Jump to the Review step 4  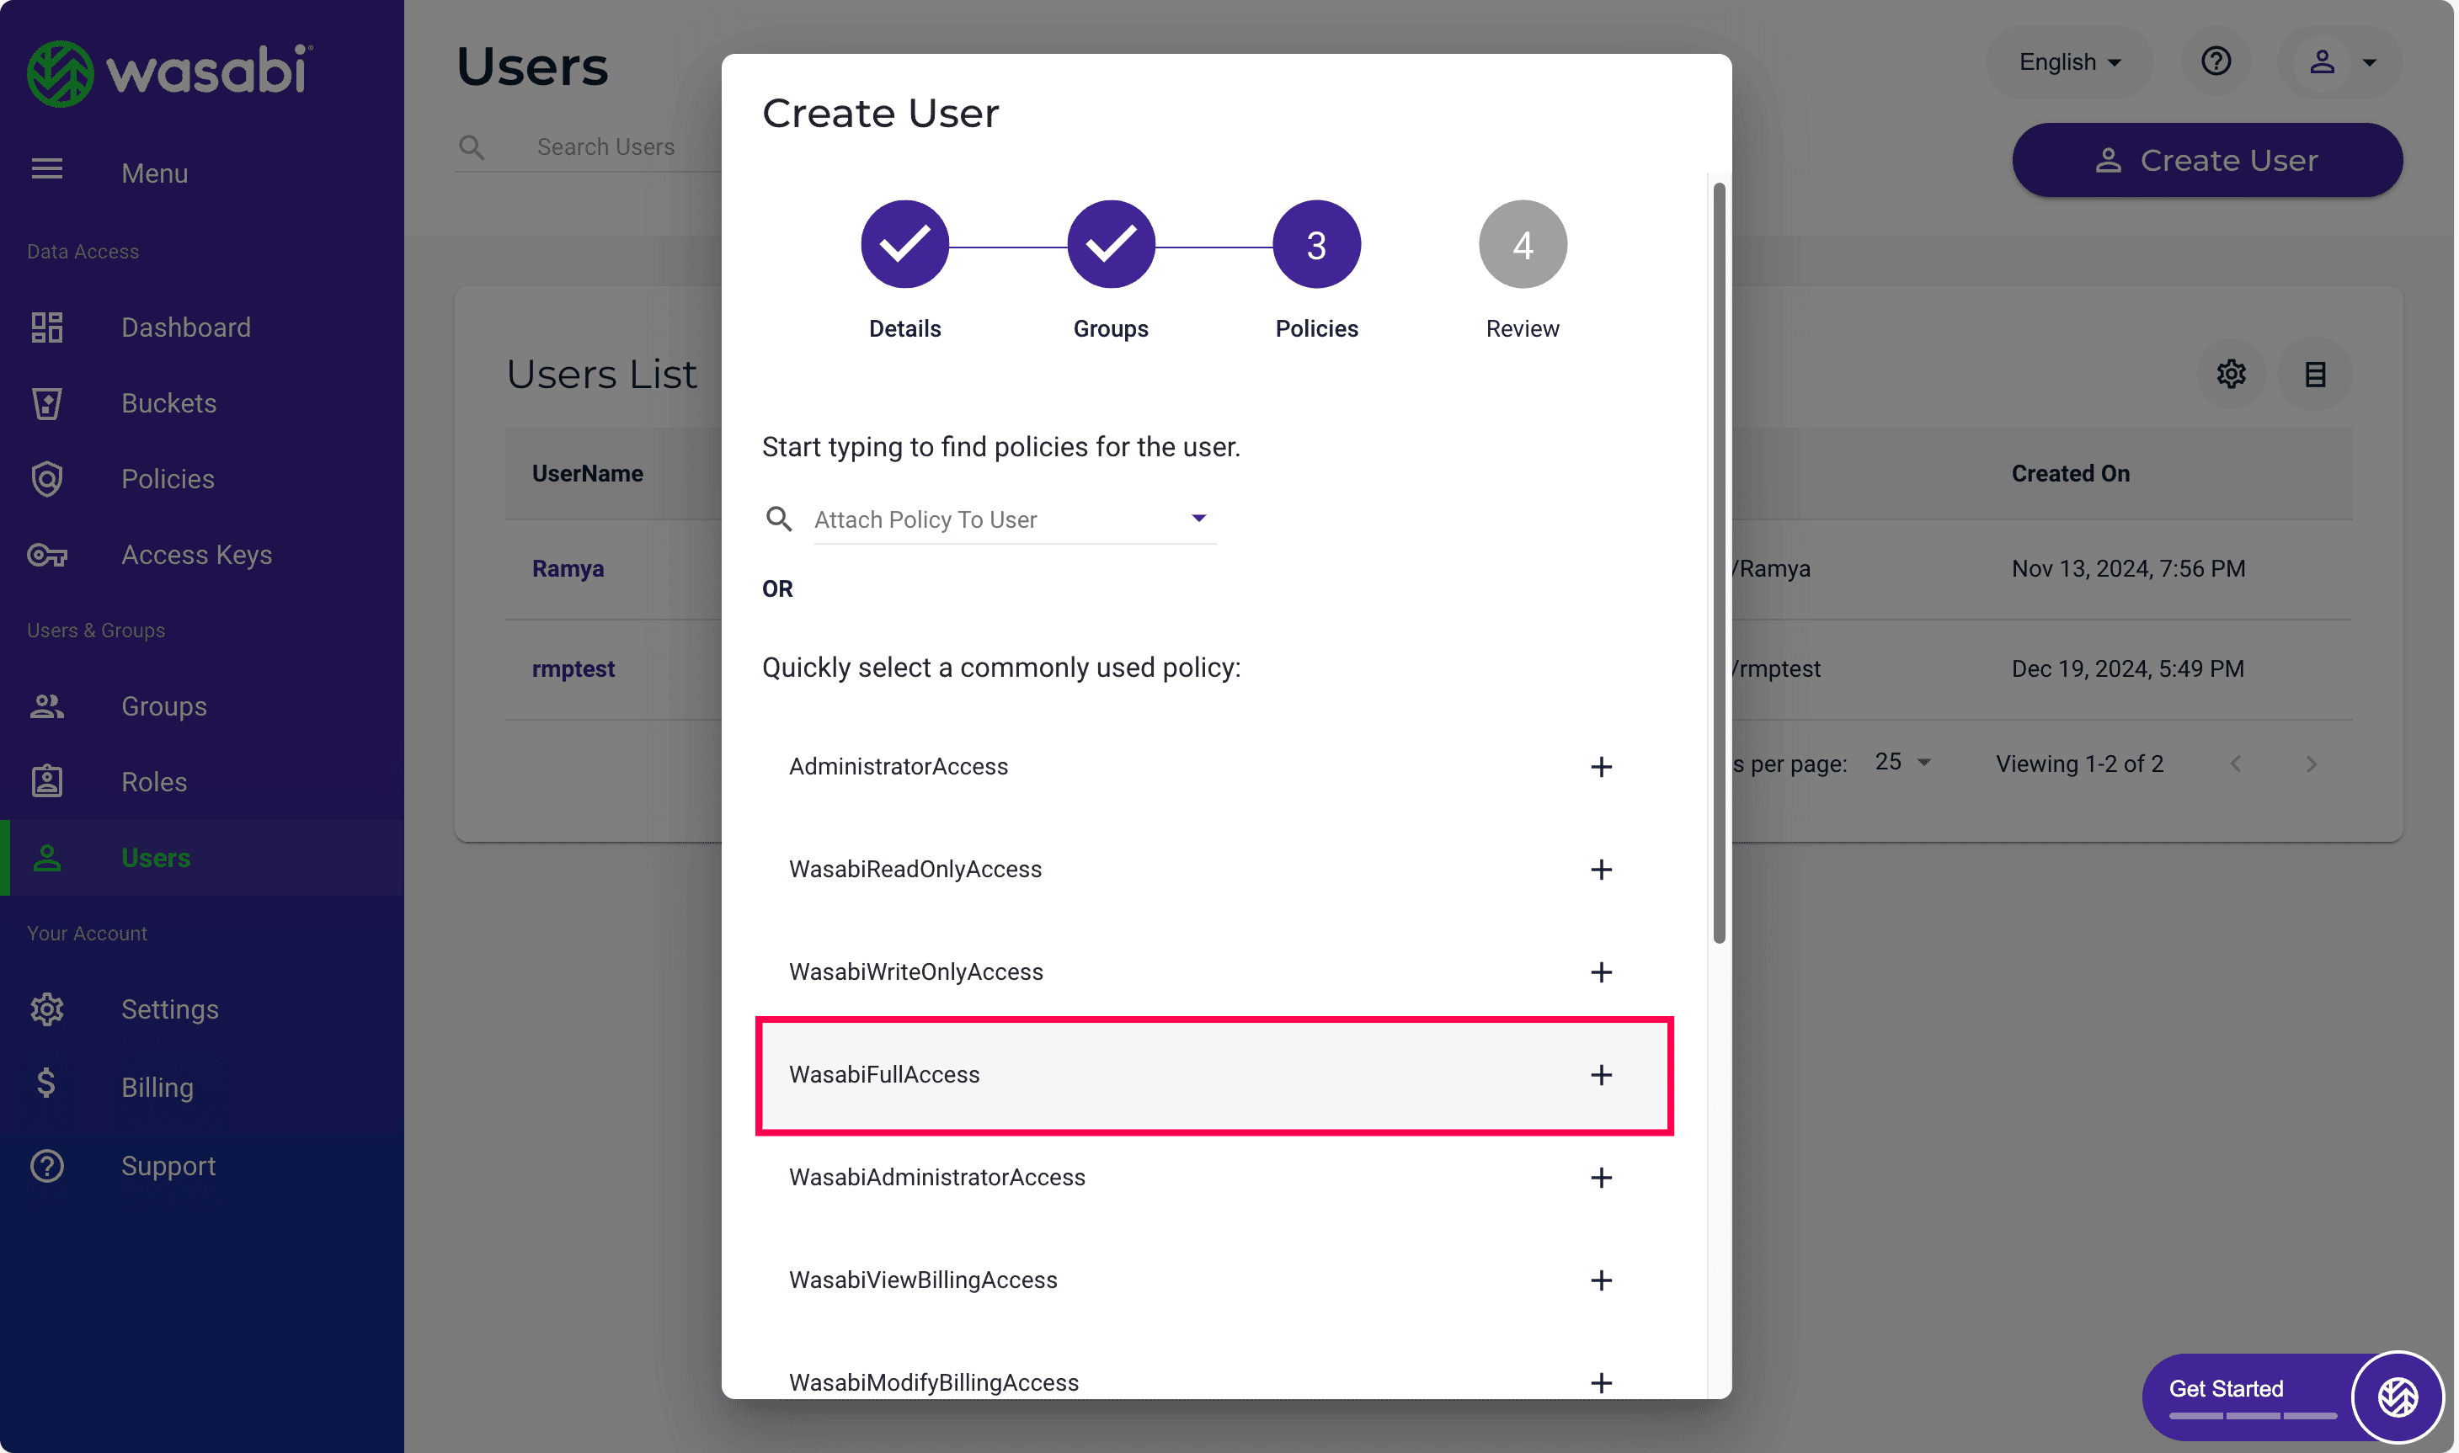1522,245
